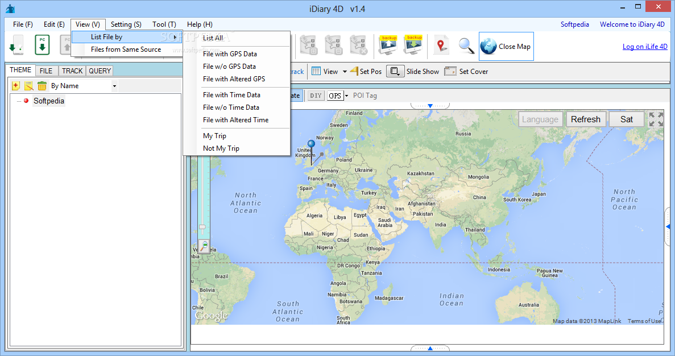Image resolution: width=675 pixels, height=356 pixels.
Task: Click the greyed track delete icon
Action: coord(359,45)
